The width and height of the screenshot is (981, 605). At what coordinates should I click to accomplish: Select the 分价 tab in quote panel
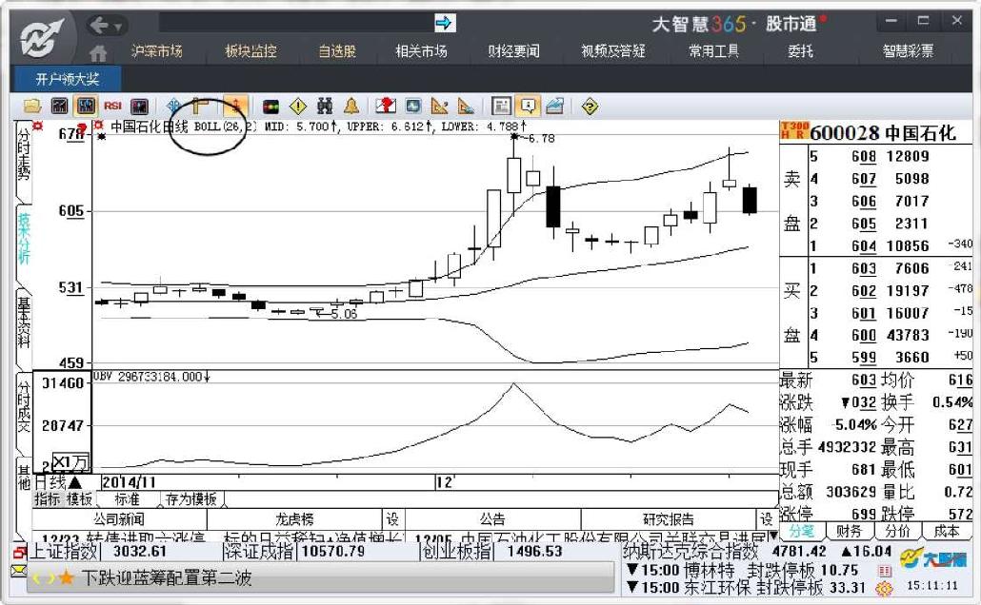[x=898, y=531]
